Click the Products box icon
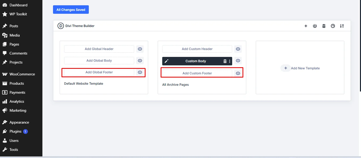 [x=5, y=83]
